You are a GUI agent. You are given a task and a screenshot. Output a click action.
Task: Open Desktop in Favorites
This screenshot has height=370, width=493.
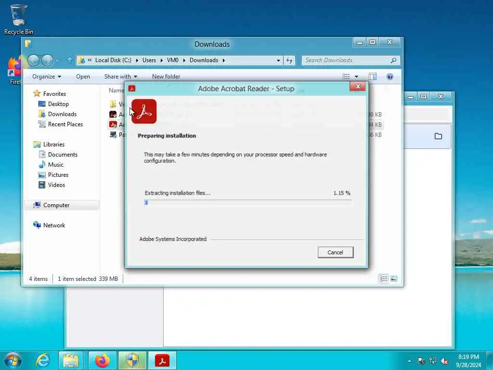pyautogui.click(x=58, y=104)
